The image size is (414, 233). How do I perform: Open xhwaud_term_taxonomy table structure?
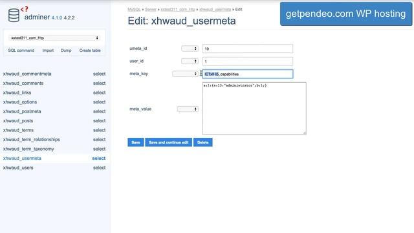pyautogui.click(x=28, y=149)
